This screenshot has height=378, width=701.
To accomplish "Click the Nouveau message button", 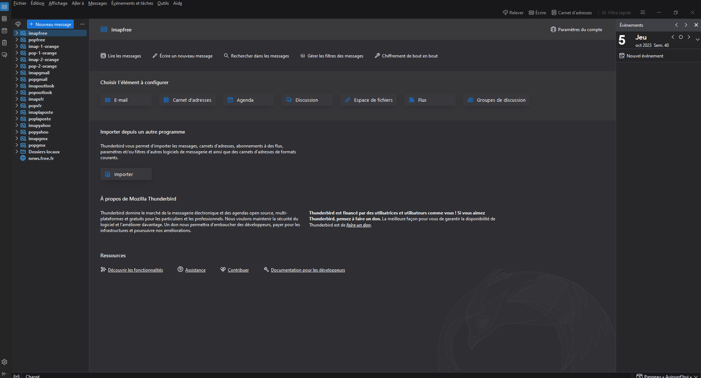I will coord(51,24).
